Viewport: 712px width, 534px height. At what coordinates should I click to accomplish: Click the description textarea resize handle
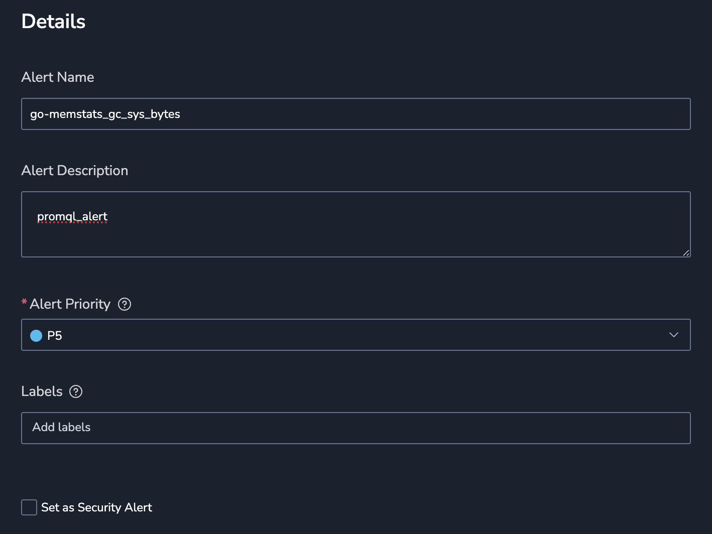pos(686,253)
